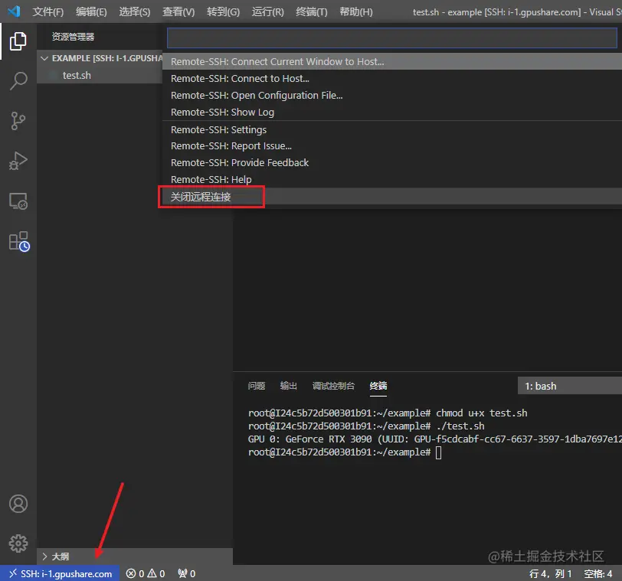Select Remote-SSH: Settings

(x=392, y=129)
